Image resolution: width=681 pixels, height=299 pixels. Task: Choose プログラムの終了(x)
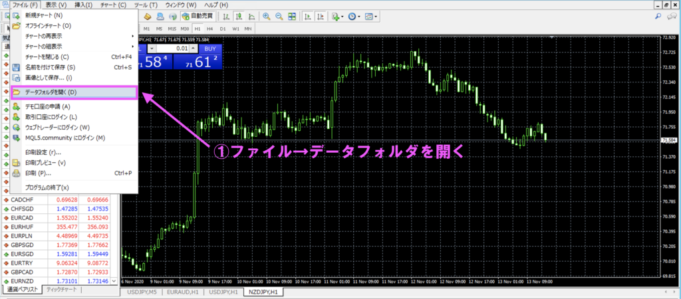[74, 187]
